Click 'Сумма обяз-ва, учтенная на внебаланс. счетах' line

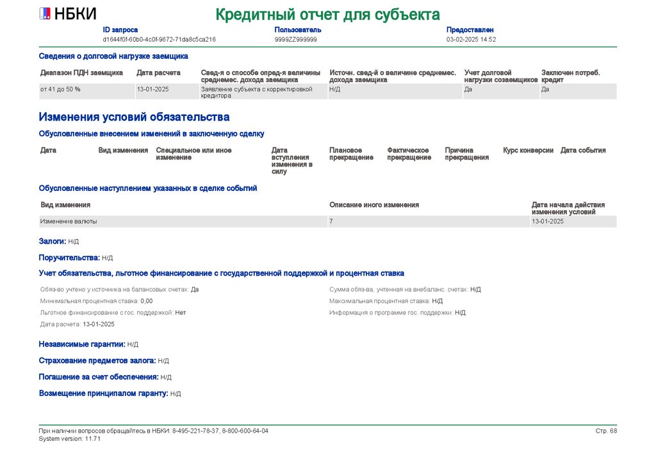click(x=405, y=290)
